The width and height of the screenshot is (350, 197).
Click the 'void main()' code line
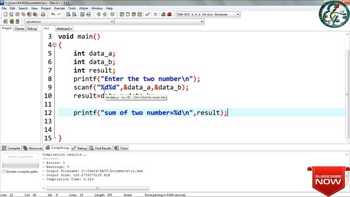[79, 37]
